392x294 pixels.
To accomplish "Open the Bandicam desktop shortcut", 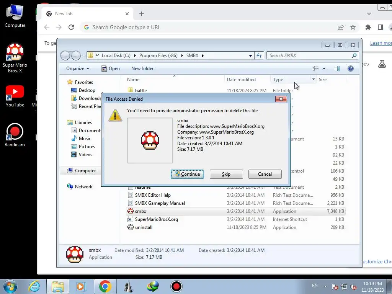I will click(15, 135).
